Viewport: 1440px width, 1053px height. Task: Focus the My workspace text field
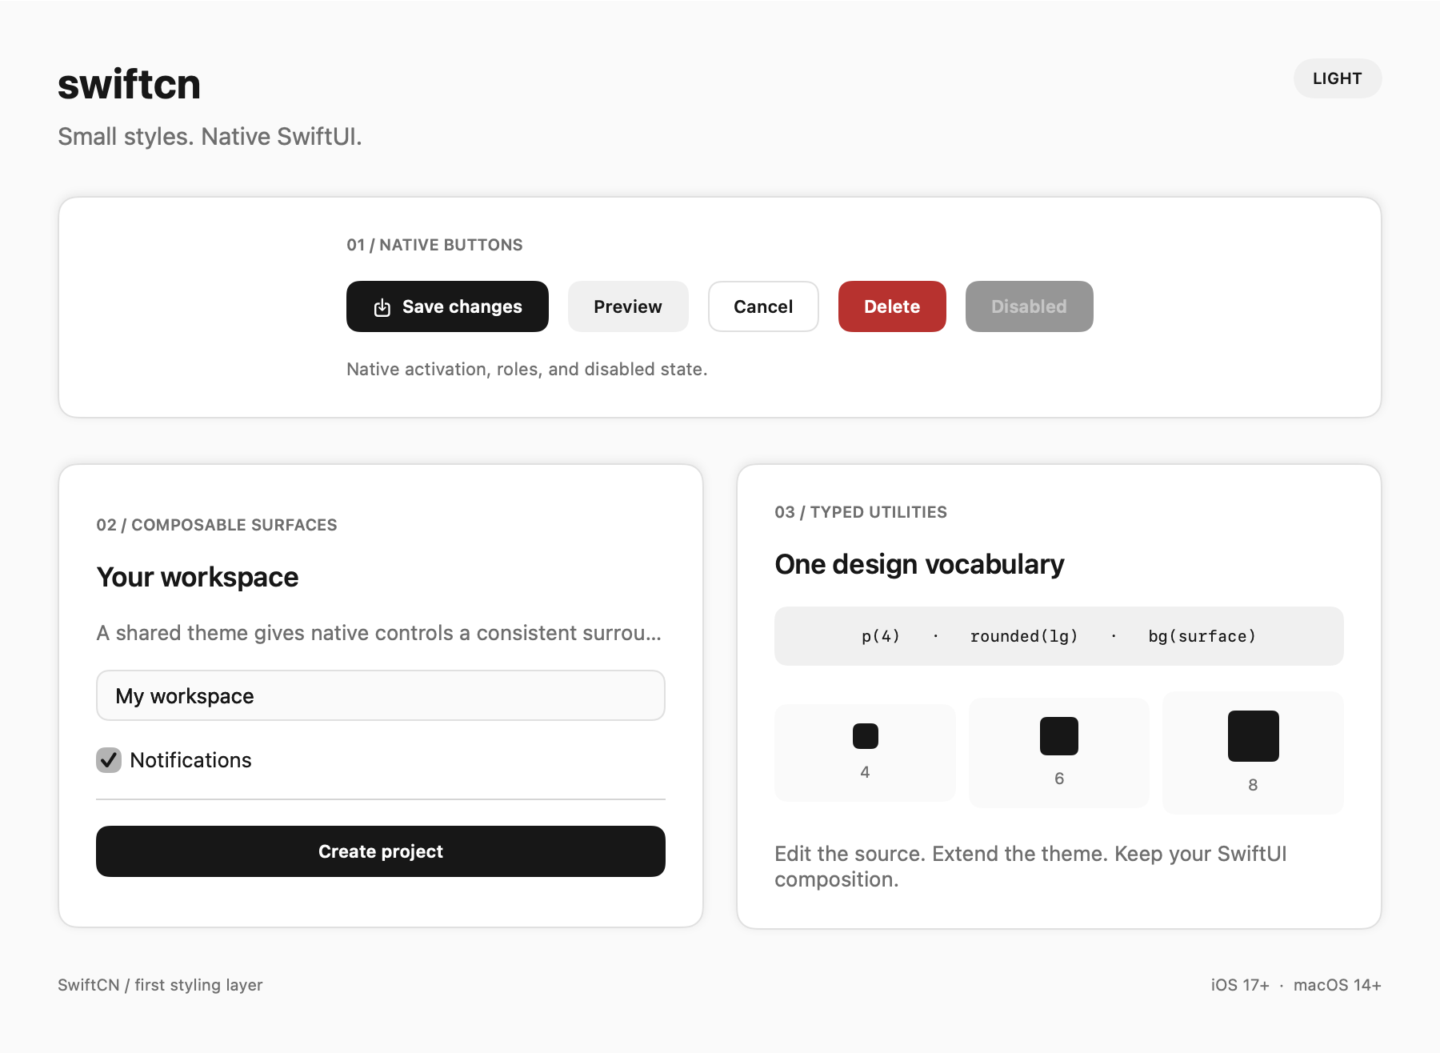pos(381,695)
